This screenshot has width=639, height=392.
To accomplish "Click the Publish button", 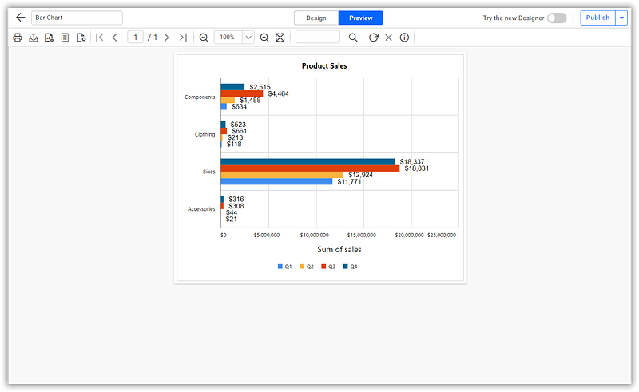I will (x=597, y=18).
